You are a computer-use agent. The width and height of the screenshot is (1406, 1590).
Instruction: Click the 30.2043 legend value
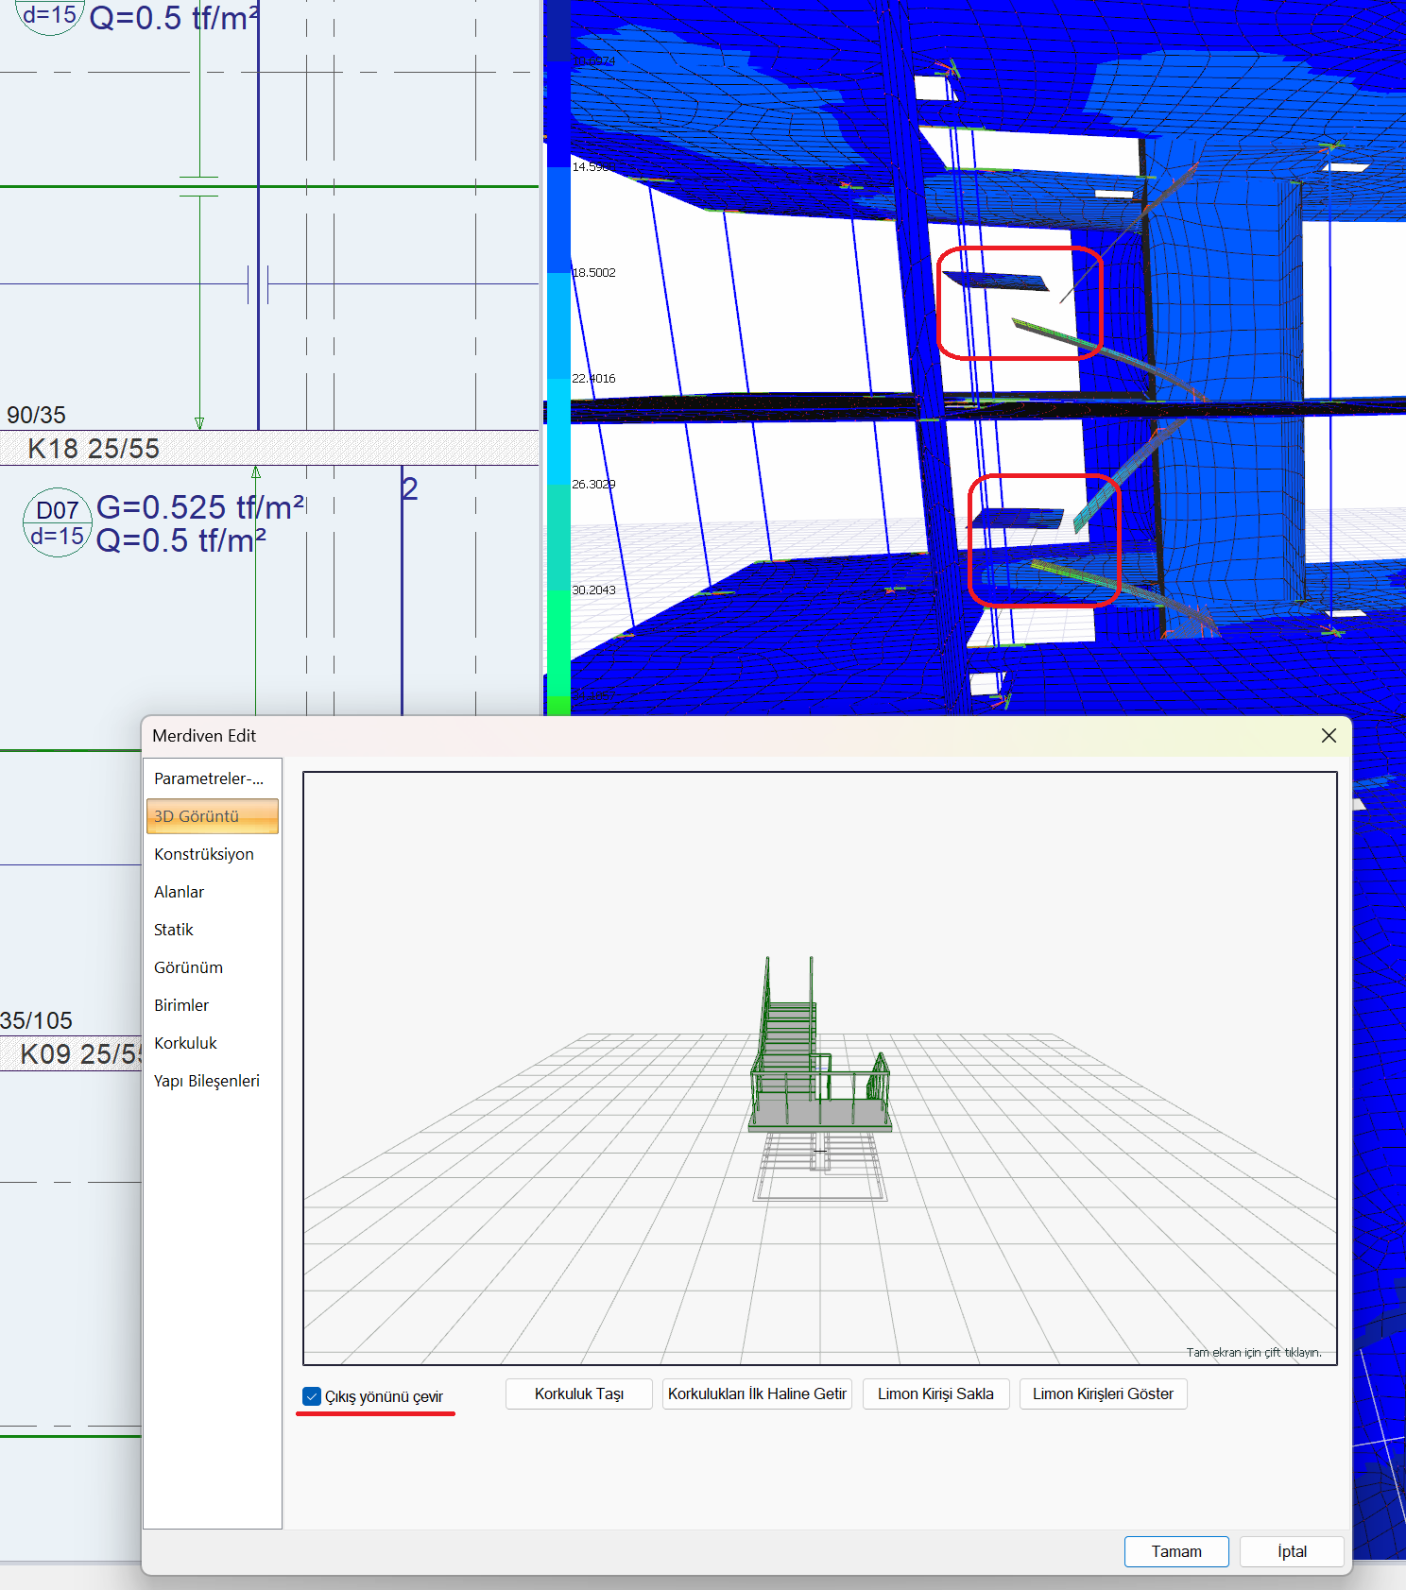(593, 590)
